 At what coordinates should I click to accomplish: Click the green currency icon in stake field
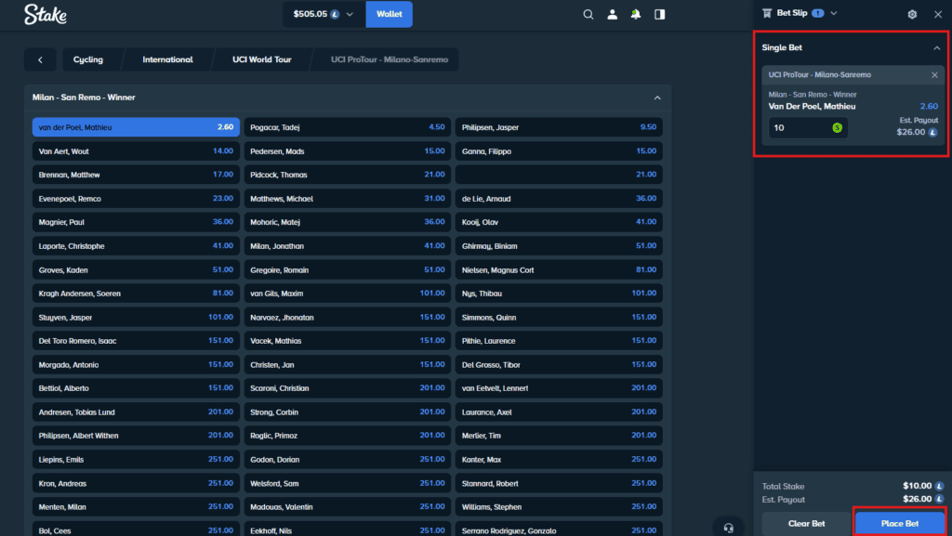point(836,129)
